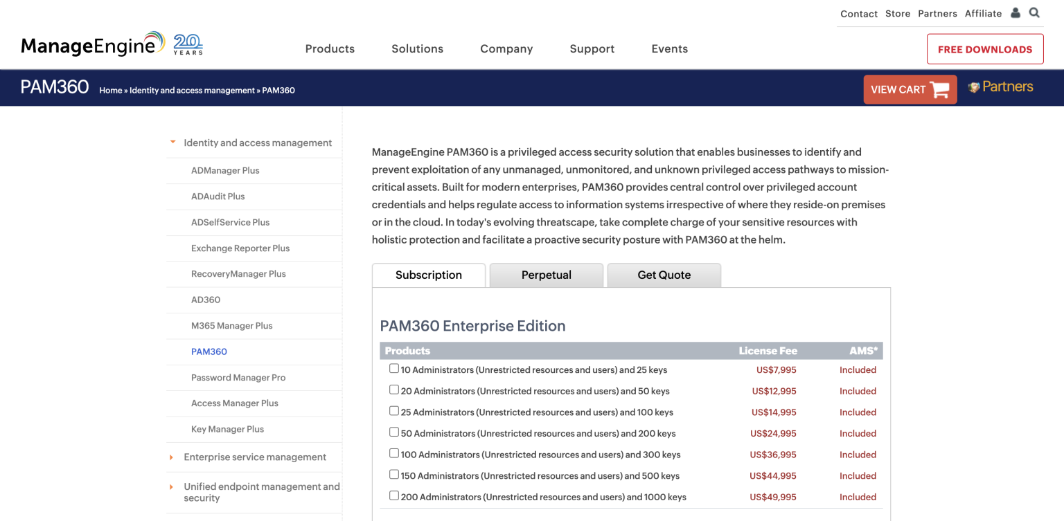This screenshot has width=1064, height=521.
Task: Check the 25 Administrators and 100 keys license
Action: point(393,412)
